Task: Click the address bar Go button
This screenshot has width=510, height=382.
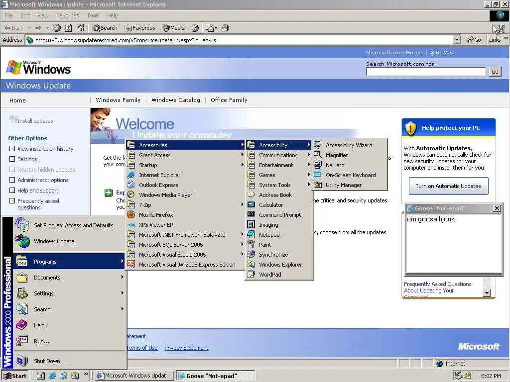Action: 474,40
